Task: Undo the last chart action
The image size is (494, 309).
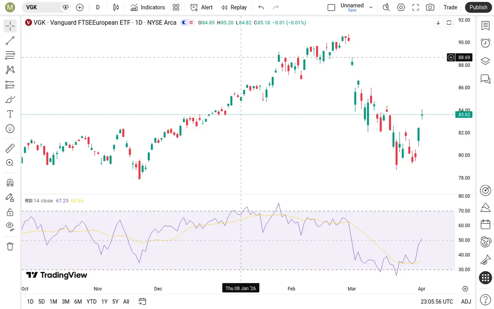Action: pyautogui.click(x=261, y=7)
